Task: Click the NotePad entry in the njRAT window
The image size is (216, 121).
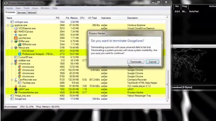Action: pyautogui.click(x=194, y=11)
